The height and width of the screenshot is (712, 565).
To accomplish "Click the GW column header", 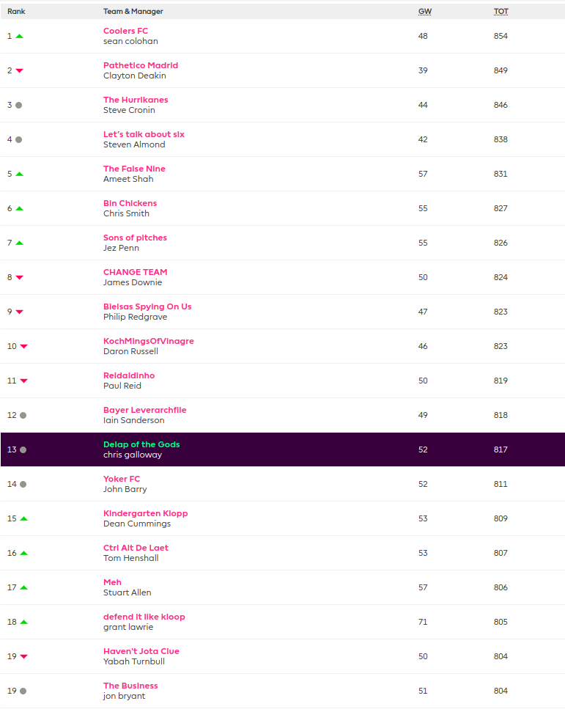I will coord(424,11).
